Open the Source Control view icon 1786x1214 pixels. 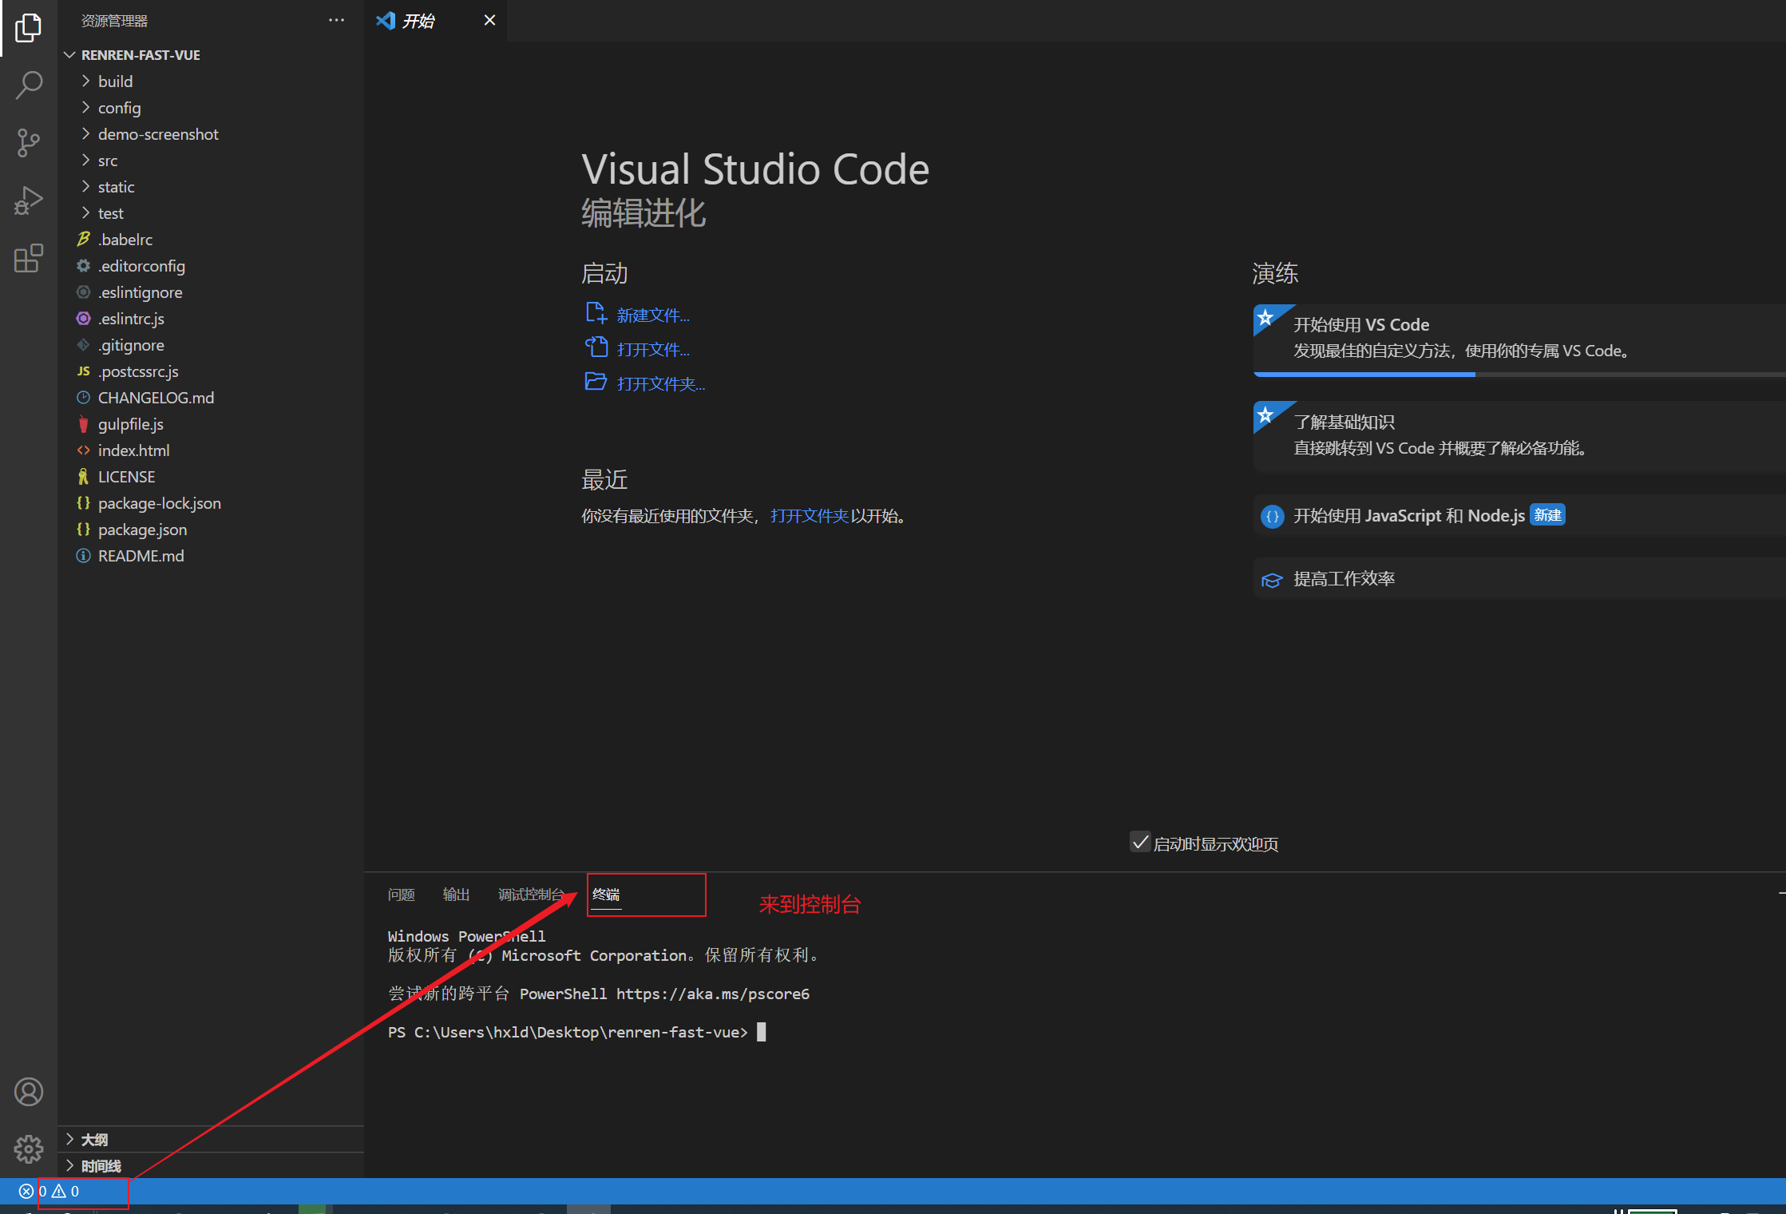click(x=28, y=143)
